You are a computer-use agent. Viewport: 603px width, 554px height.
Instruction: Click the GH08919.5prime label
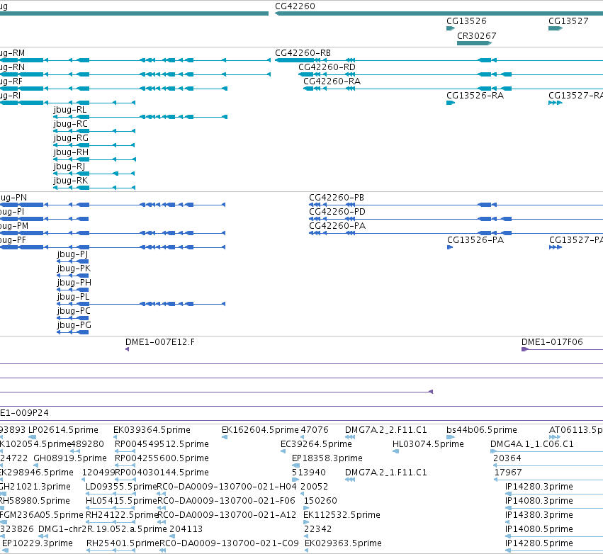tap(70, 458)
